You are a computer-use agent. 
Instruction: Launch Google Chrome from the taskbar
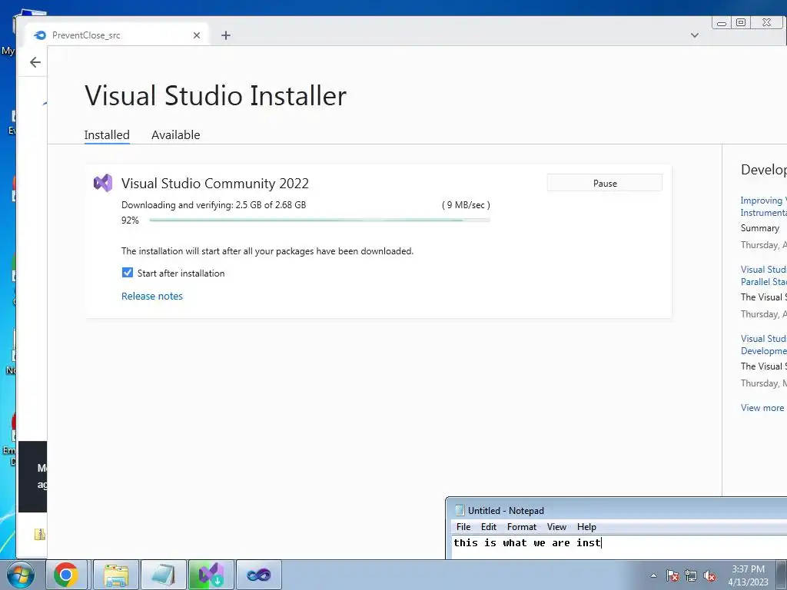pos(66,575)
